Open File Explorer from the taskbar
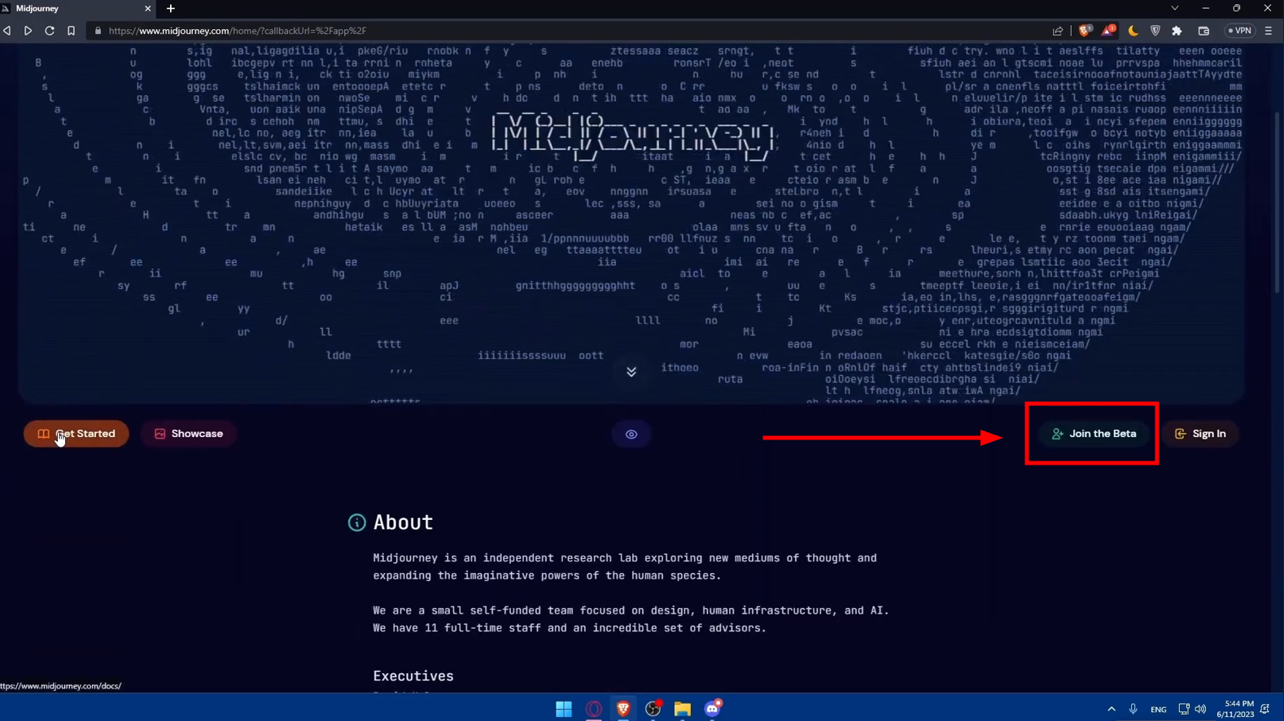 click(x=683, y=709)
